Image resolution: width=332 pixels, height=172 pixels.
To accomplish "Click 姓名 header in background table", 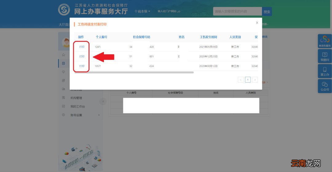I will pyautogui.click(x=216, y=93).
